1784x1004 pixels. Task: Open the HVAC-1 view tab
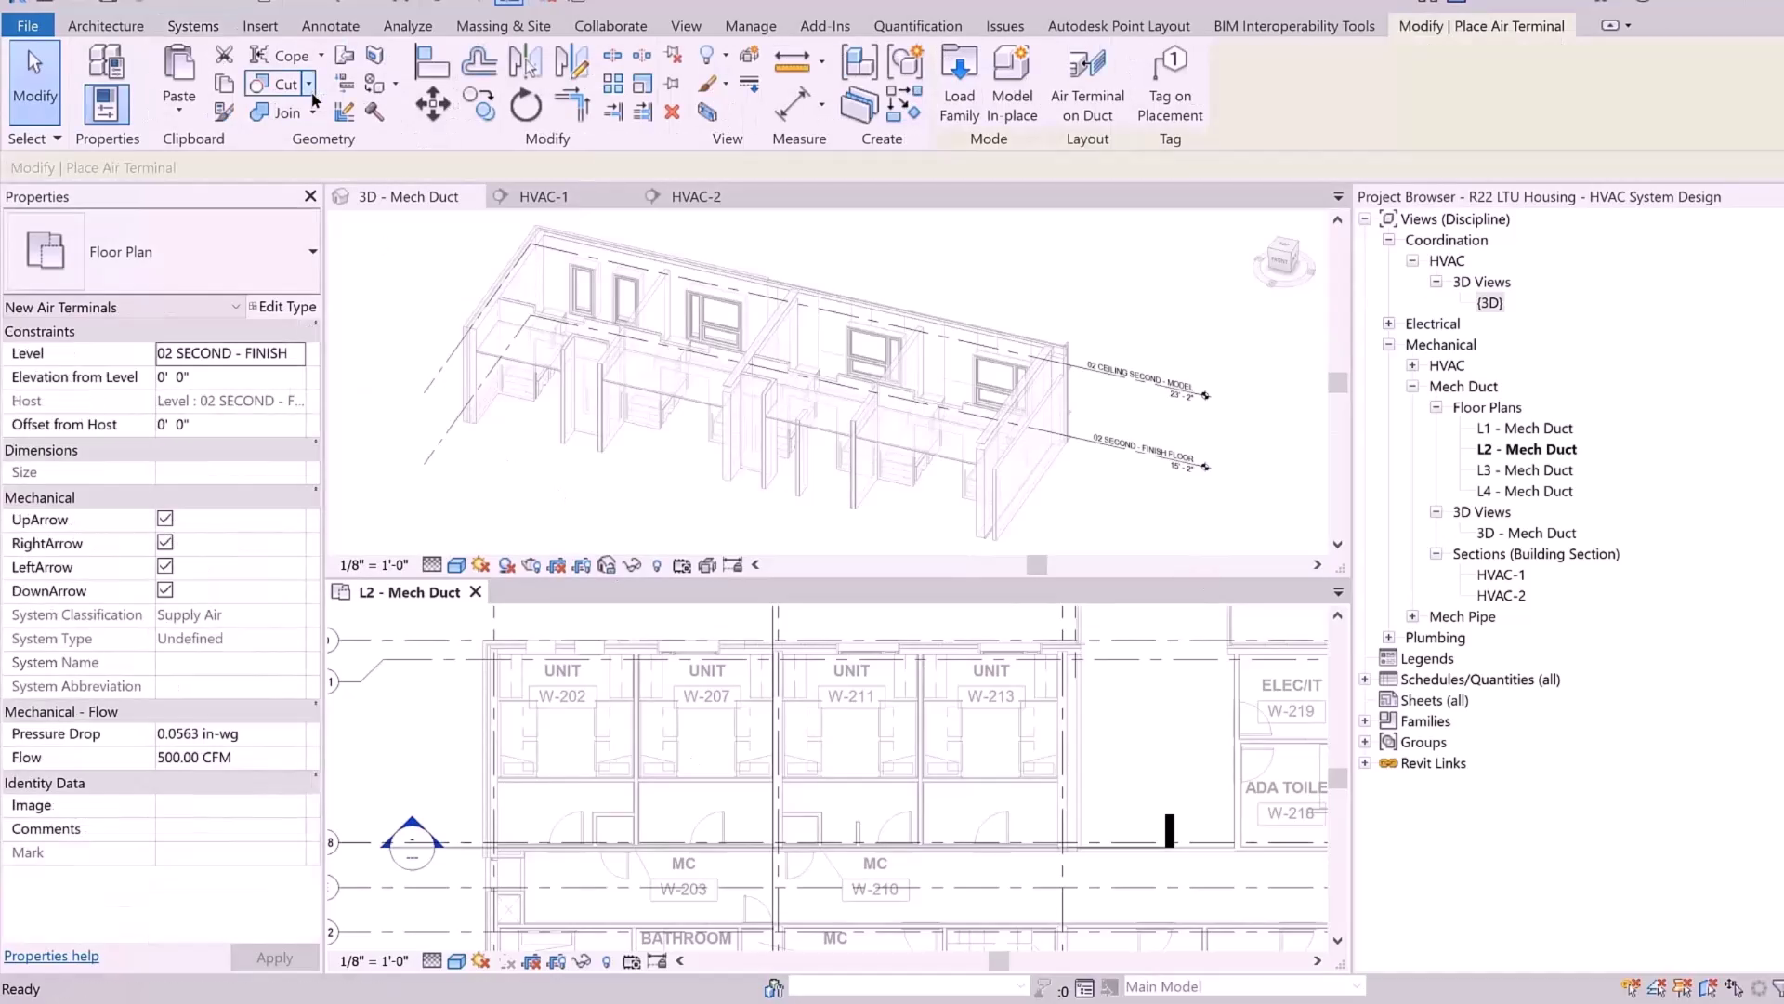tap(544, 196)
